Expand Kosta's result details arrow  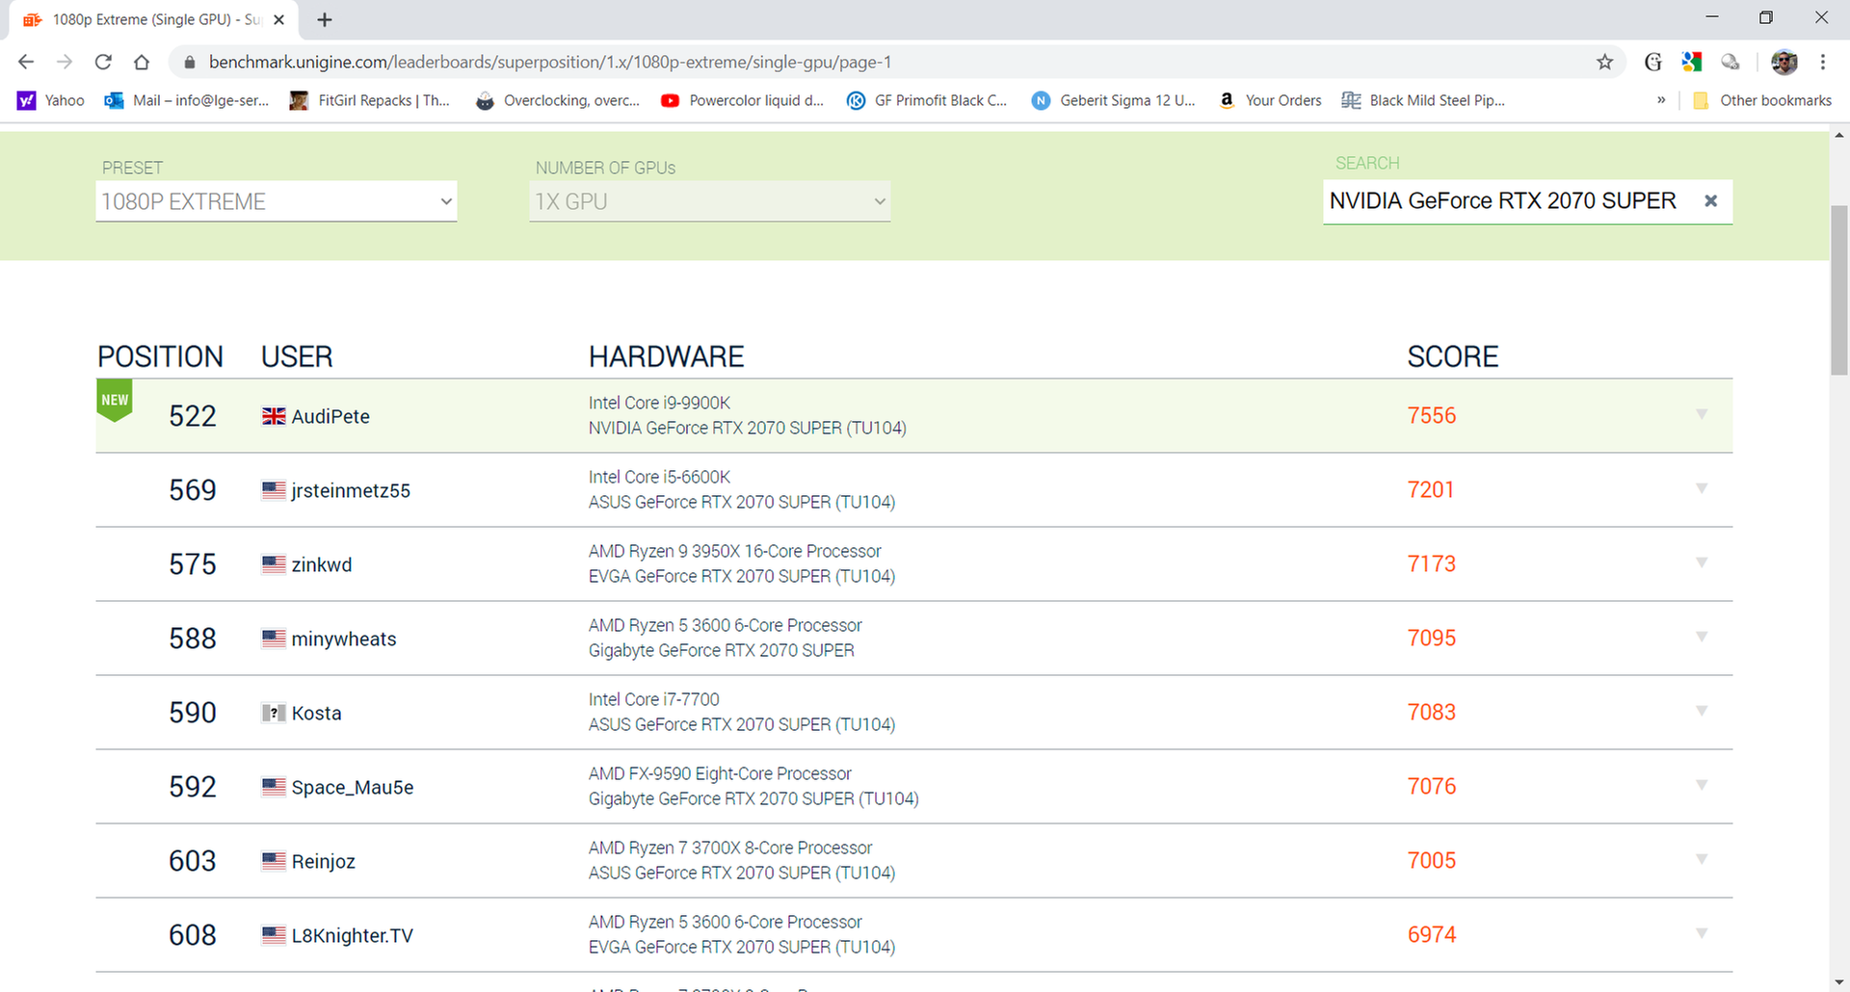1702,711
